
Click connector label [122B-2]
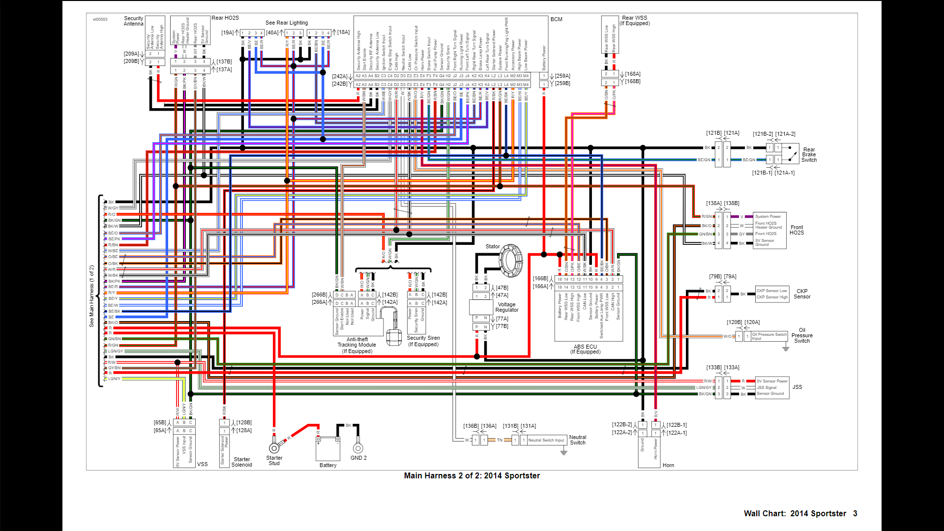tap(622, 424)
